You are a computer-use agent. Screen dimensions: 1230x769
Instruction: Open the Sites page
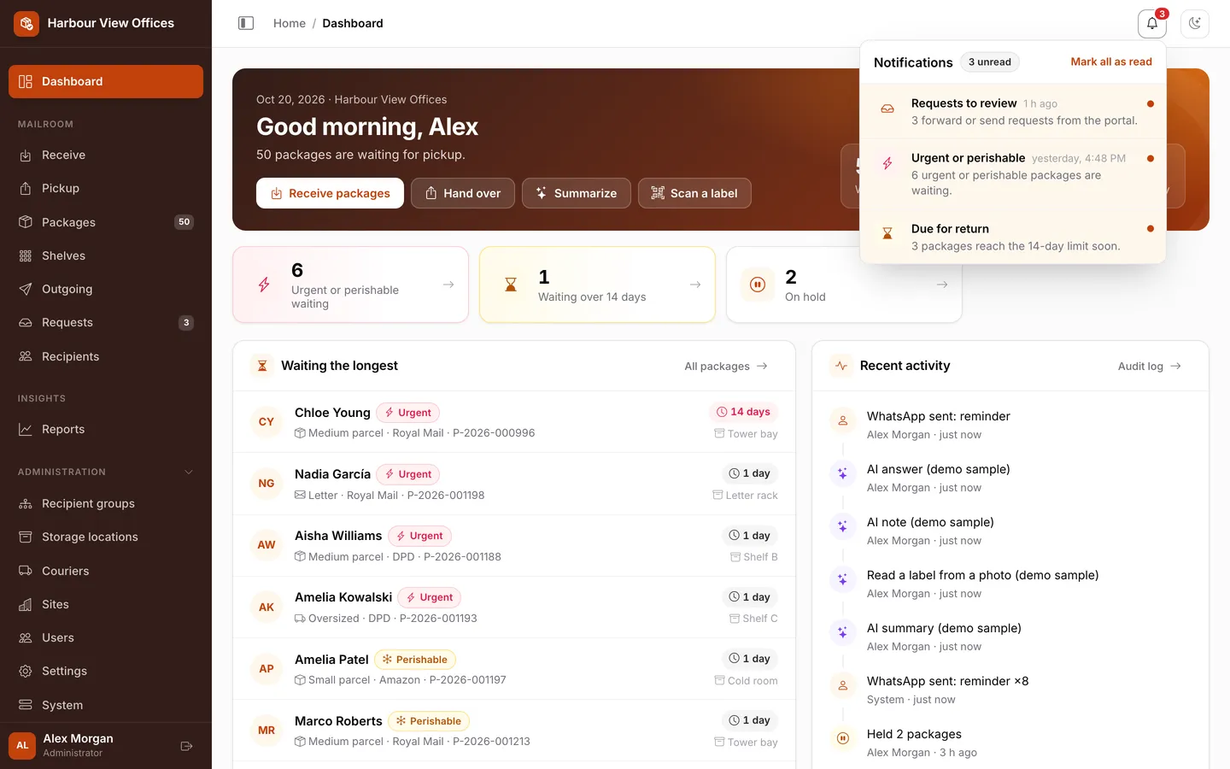point(106,604)
